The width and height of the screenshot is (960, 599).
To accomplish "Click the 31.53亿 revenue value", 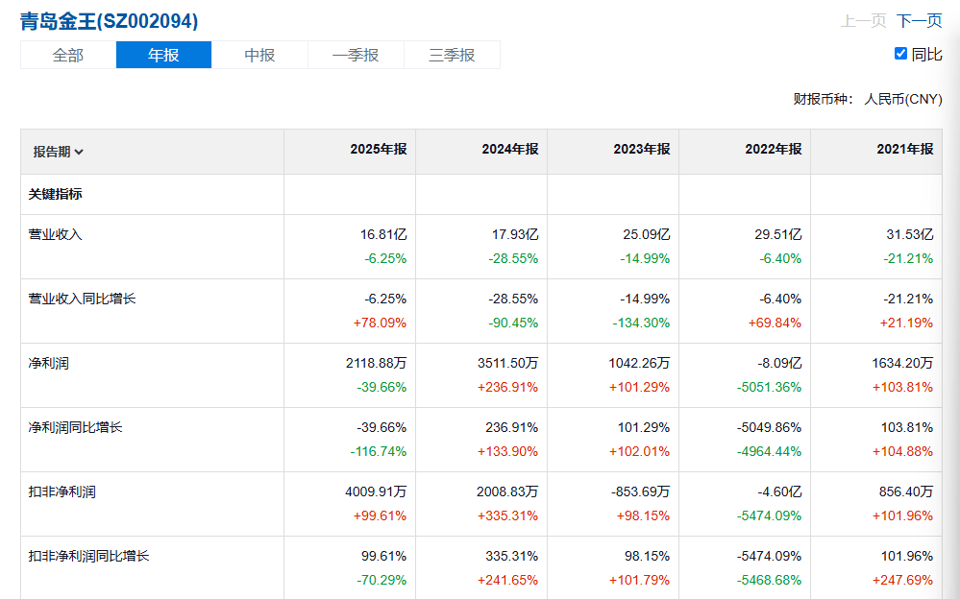I will click(x=910, y=234).
